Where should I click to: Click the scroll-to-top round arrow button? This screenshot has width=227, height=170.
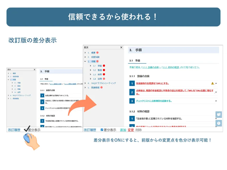218,123
